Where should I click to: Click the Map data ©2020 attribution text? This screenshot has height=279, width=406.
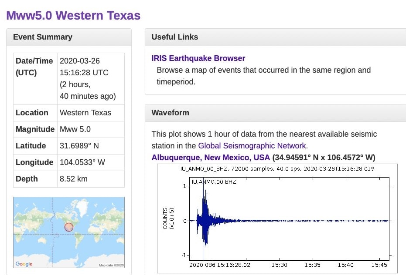pyautogui.click(x=111, y=265)
